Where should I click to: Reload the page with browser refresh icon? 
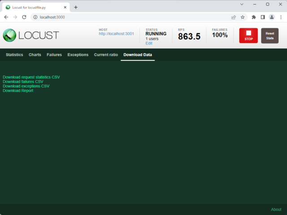pyautogui.click(x=24, y=17)
